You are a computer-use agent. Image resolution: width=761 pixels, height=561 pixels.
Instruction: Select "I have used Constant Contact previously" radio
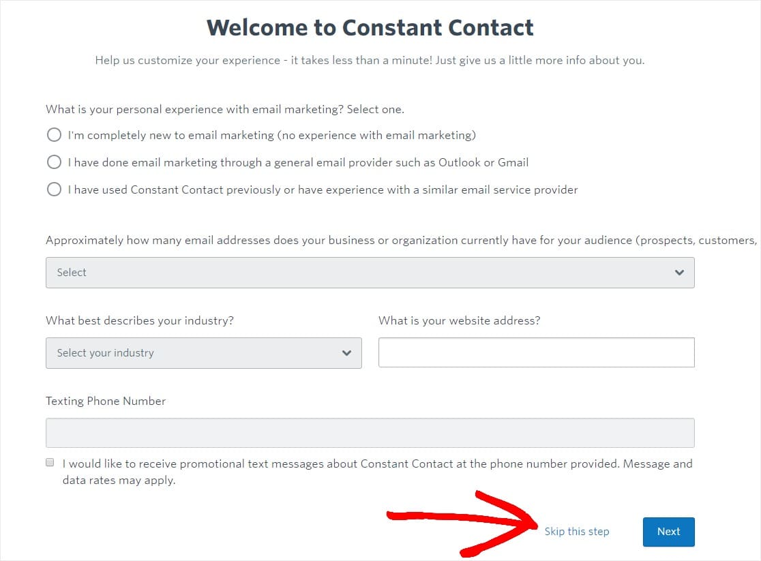(x=54, y=189)
